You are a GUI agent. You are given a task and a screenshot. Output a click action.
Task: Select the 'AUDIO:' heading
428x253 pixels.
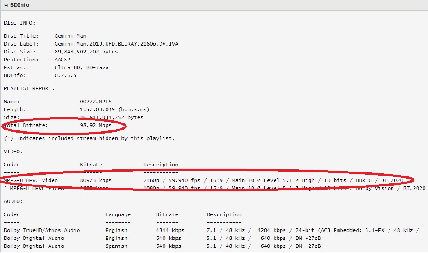click(13, 201)
